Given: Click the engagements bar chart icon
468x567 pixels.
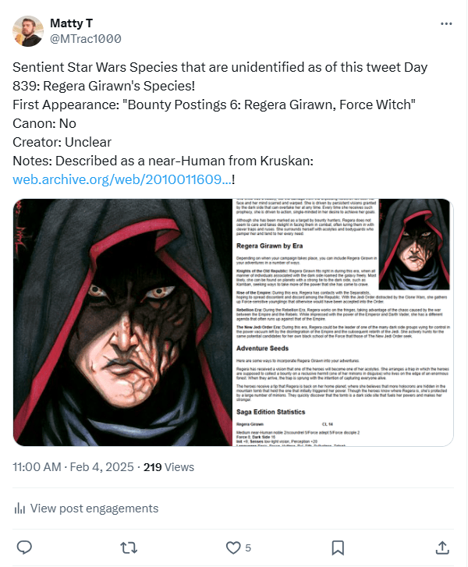Looking at the screenshot, I should pos(20,509).
